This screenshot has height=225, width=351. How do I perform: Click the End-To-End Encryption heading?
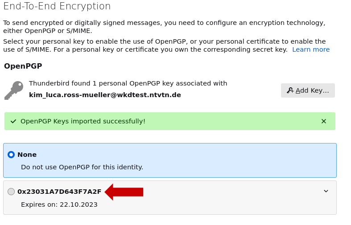(x=57, y=6)
